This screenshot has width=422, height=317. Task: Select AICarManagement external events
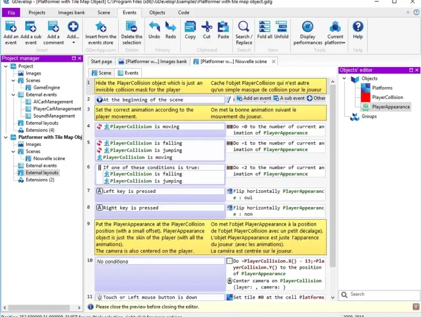point(53,101)
